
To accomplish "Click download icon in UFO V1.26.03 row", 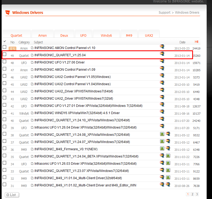I will coord(162,163).
